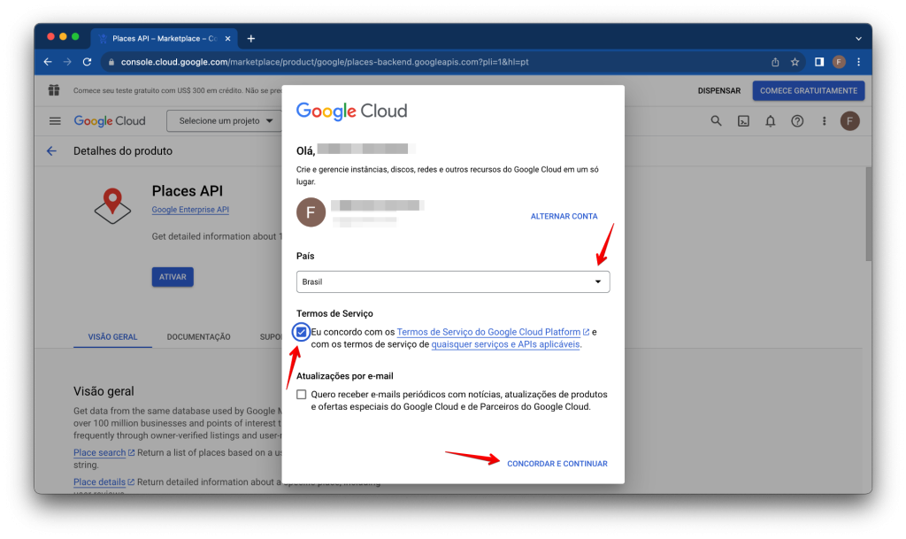This screenshot has height=539, width=906.
Task: Open the País country dropdown
Action: click(453, 282)
